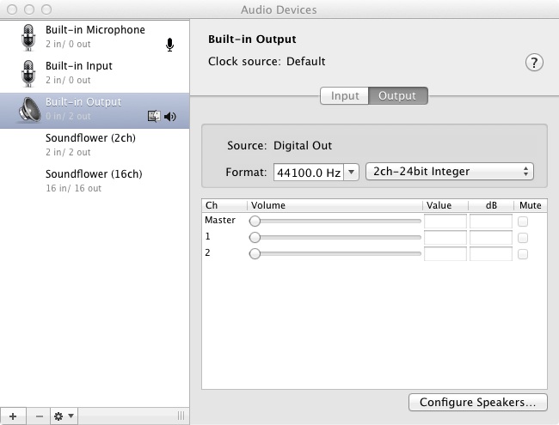Click the channel 2 Value field
The image size is (559, 425).
pos(445,254)
